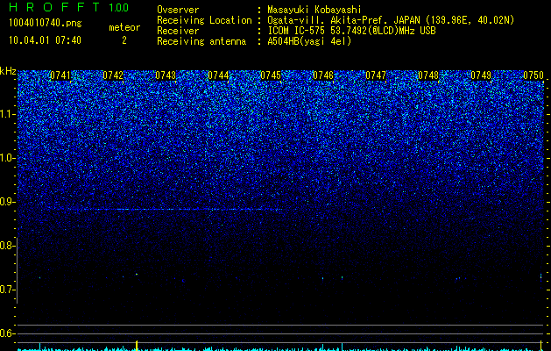Screen dimensions: 551x351
Task: Click the HROFFT 1.0.0 title text
Action: click(68, 7)
